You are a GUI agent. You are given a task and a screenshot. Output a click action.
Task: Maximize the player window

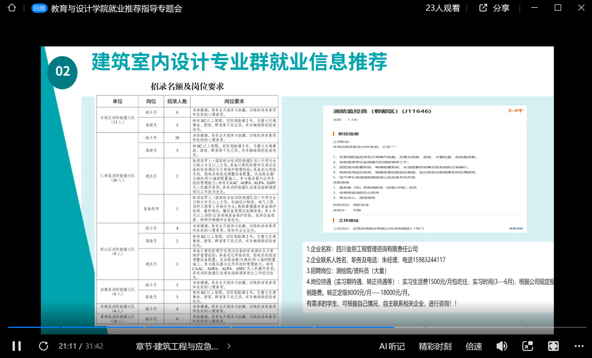(558, 8)
